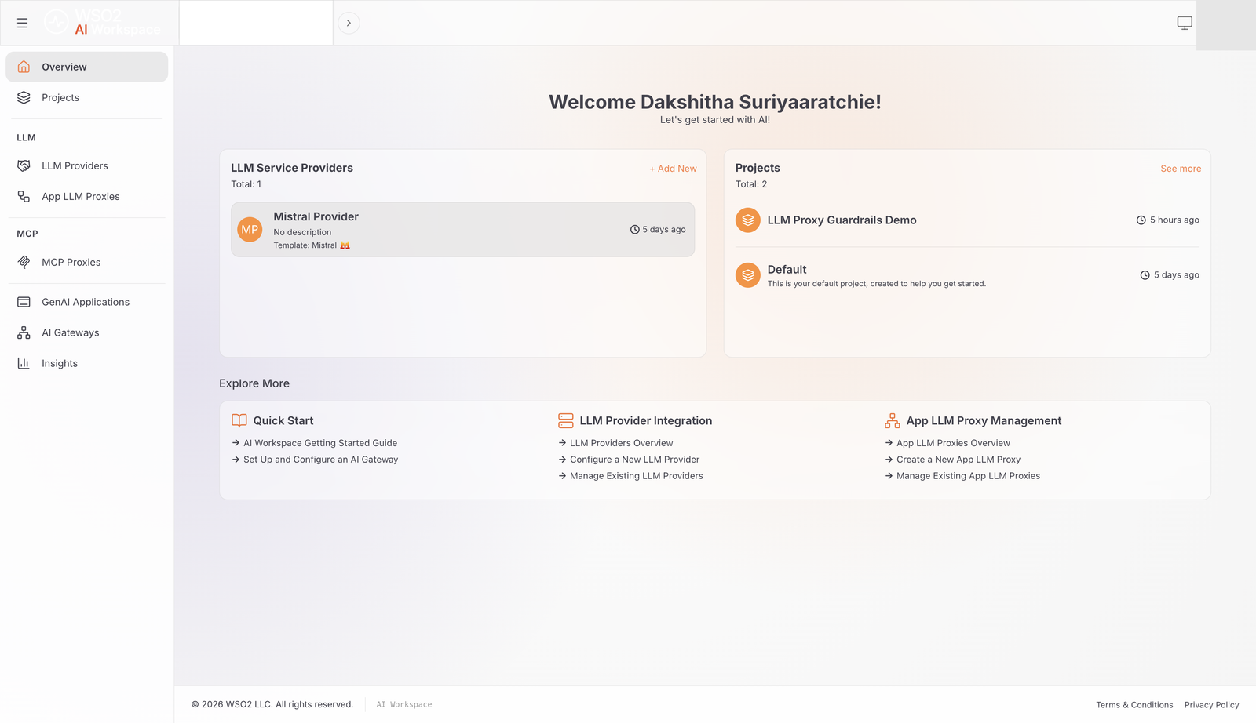The width and height of the screenshot is (1256, 723).
Task: Click the AI Gateways network icon
Action: click(24, 332)
